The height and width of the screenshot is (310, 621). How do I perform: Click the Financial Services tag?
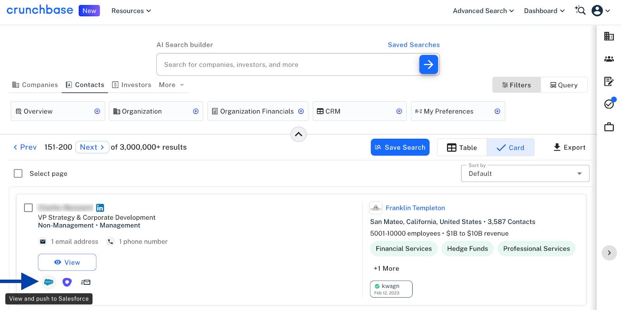pos(404,249)
